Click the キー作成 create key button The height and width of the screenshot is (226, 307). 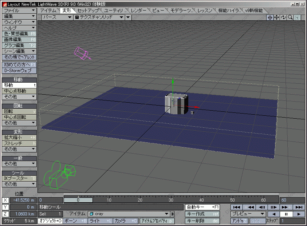pyautogui.click(x=202, y=214)
